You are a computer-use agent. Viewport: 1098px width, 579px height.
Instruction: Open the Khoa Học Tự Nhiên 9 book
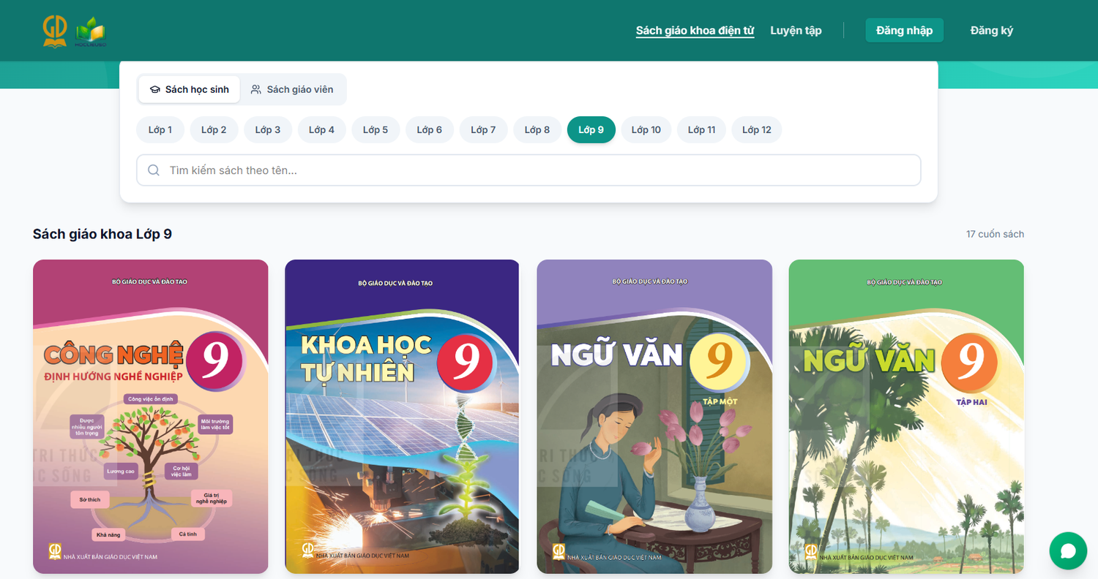coord(402,417)
